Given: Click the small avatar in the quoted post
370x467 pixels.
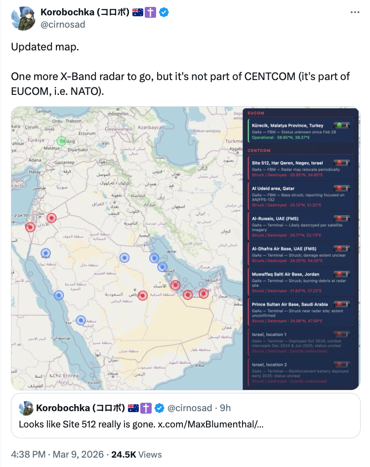Looking at the screenshot, I should click(26, 408).
